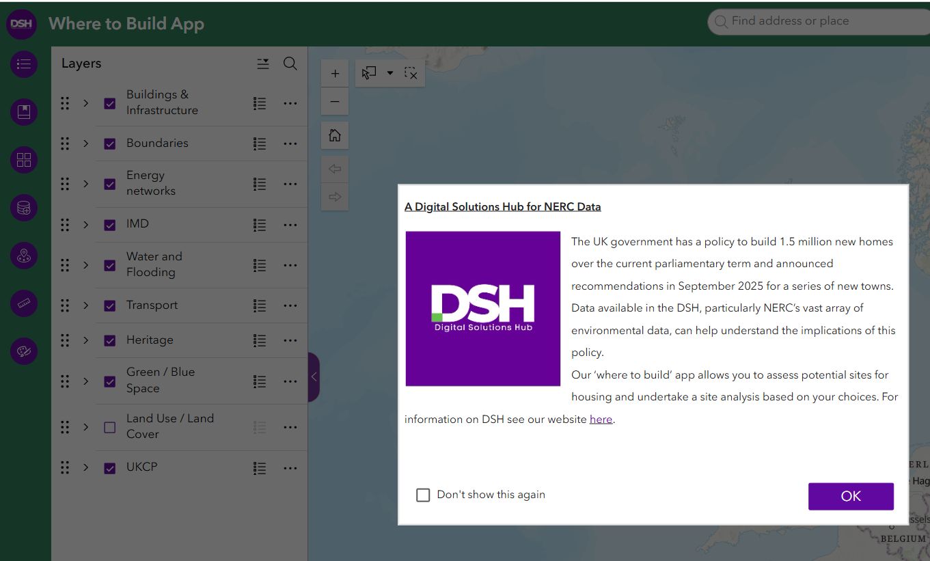The width and height of the screenshot is (930, 561).
Task: Expand the Transport group
Action: [85, 305]
